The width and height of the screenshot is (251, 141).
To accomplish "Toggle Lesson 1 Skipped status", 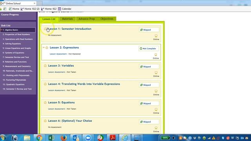I will tap(149, 30).
